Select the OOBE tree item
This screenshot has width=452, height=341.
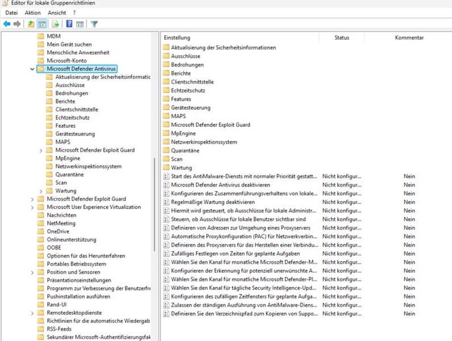coord(54,248)
